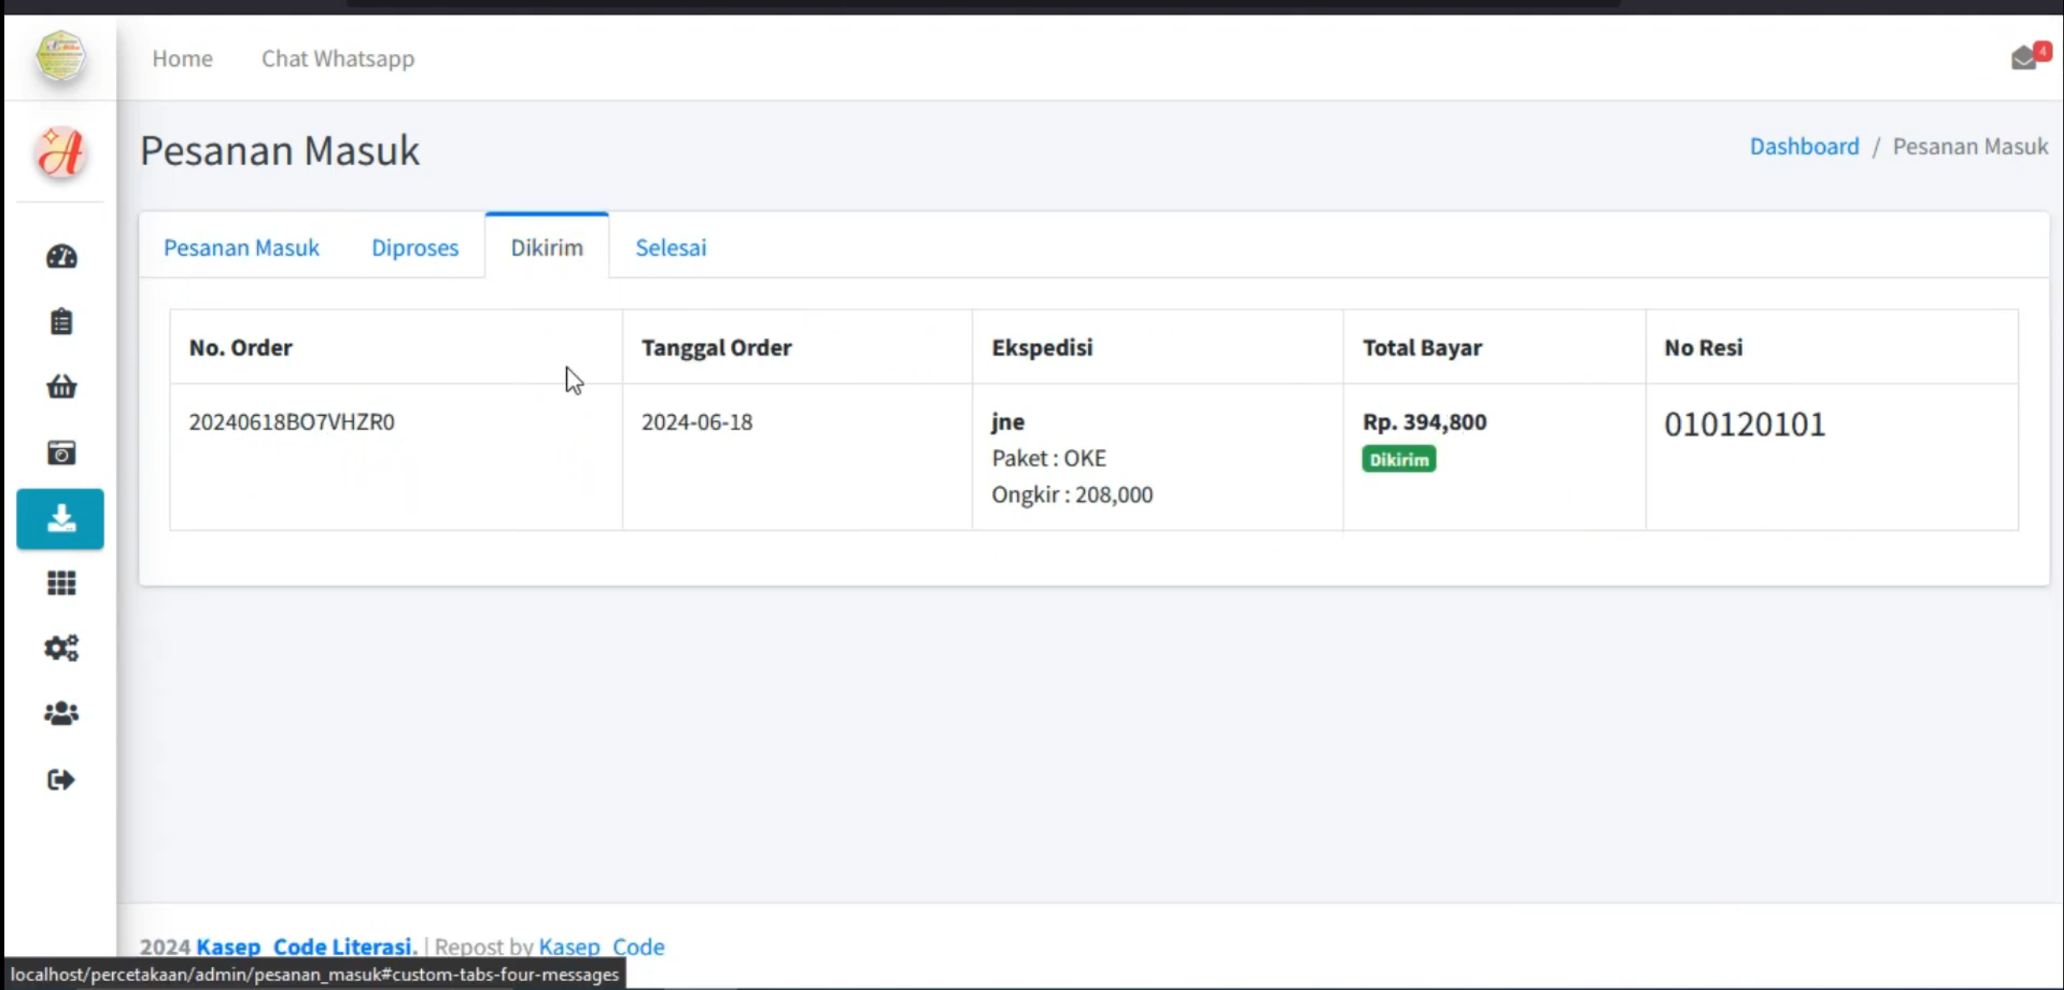Click the round brand logo at top left

click(60, 56)
